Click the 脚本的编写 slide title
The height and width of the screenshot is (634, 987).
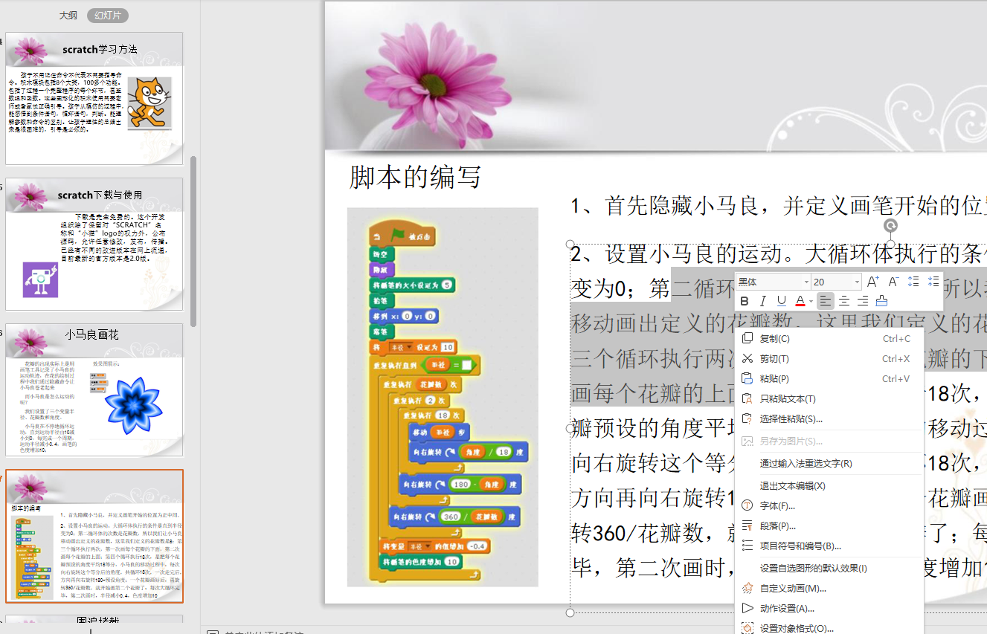pyautogui.click(x=416, y=178)
